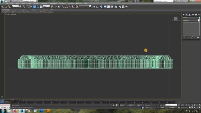Activate the Select and Scale tool
201x113 pixels.
coord(41,7)
